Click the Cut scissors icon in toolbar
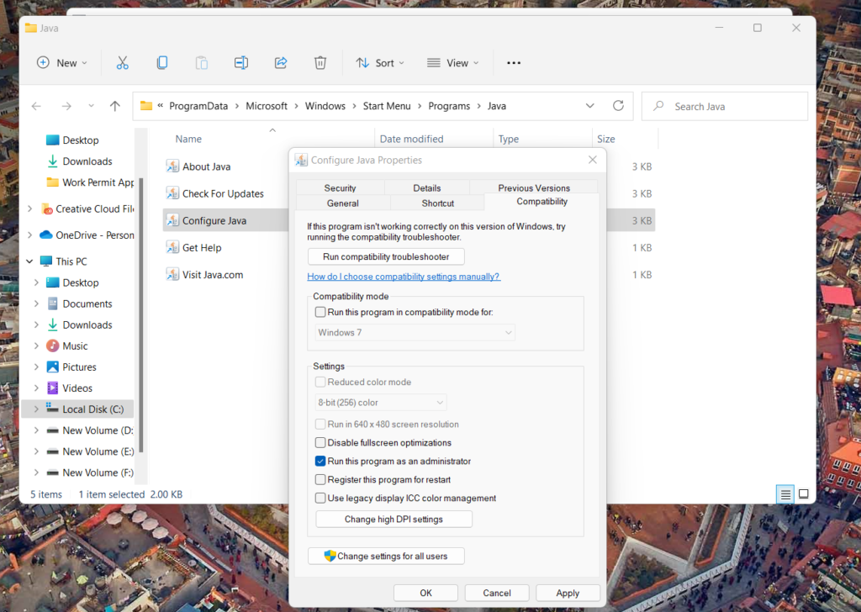Image resolution: width=861 pixels, height=612 pixels. [x=122, y=63]
